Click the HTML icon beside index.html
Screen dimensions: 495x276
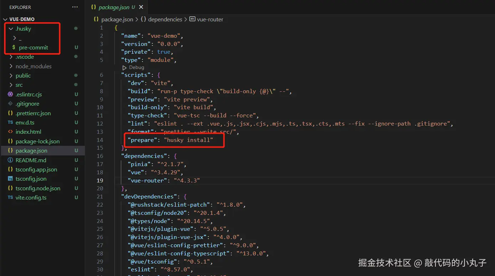click(10, 132)
